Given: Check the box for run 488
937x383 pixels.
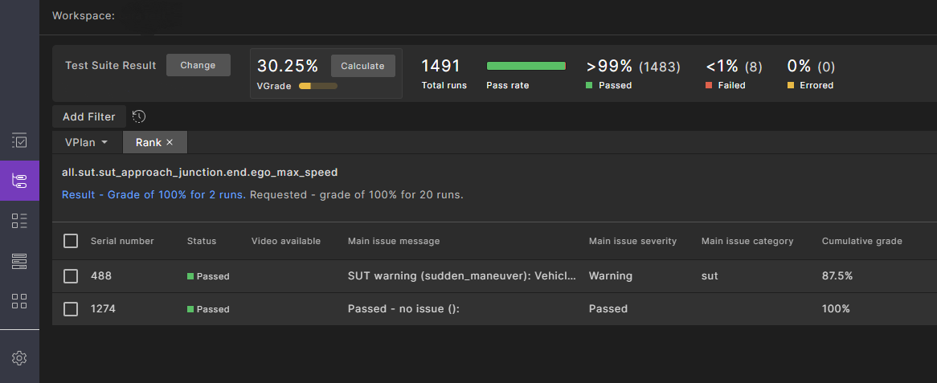Looking at the screenshot, I should [71, 276].
